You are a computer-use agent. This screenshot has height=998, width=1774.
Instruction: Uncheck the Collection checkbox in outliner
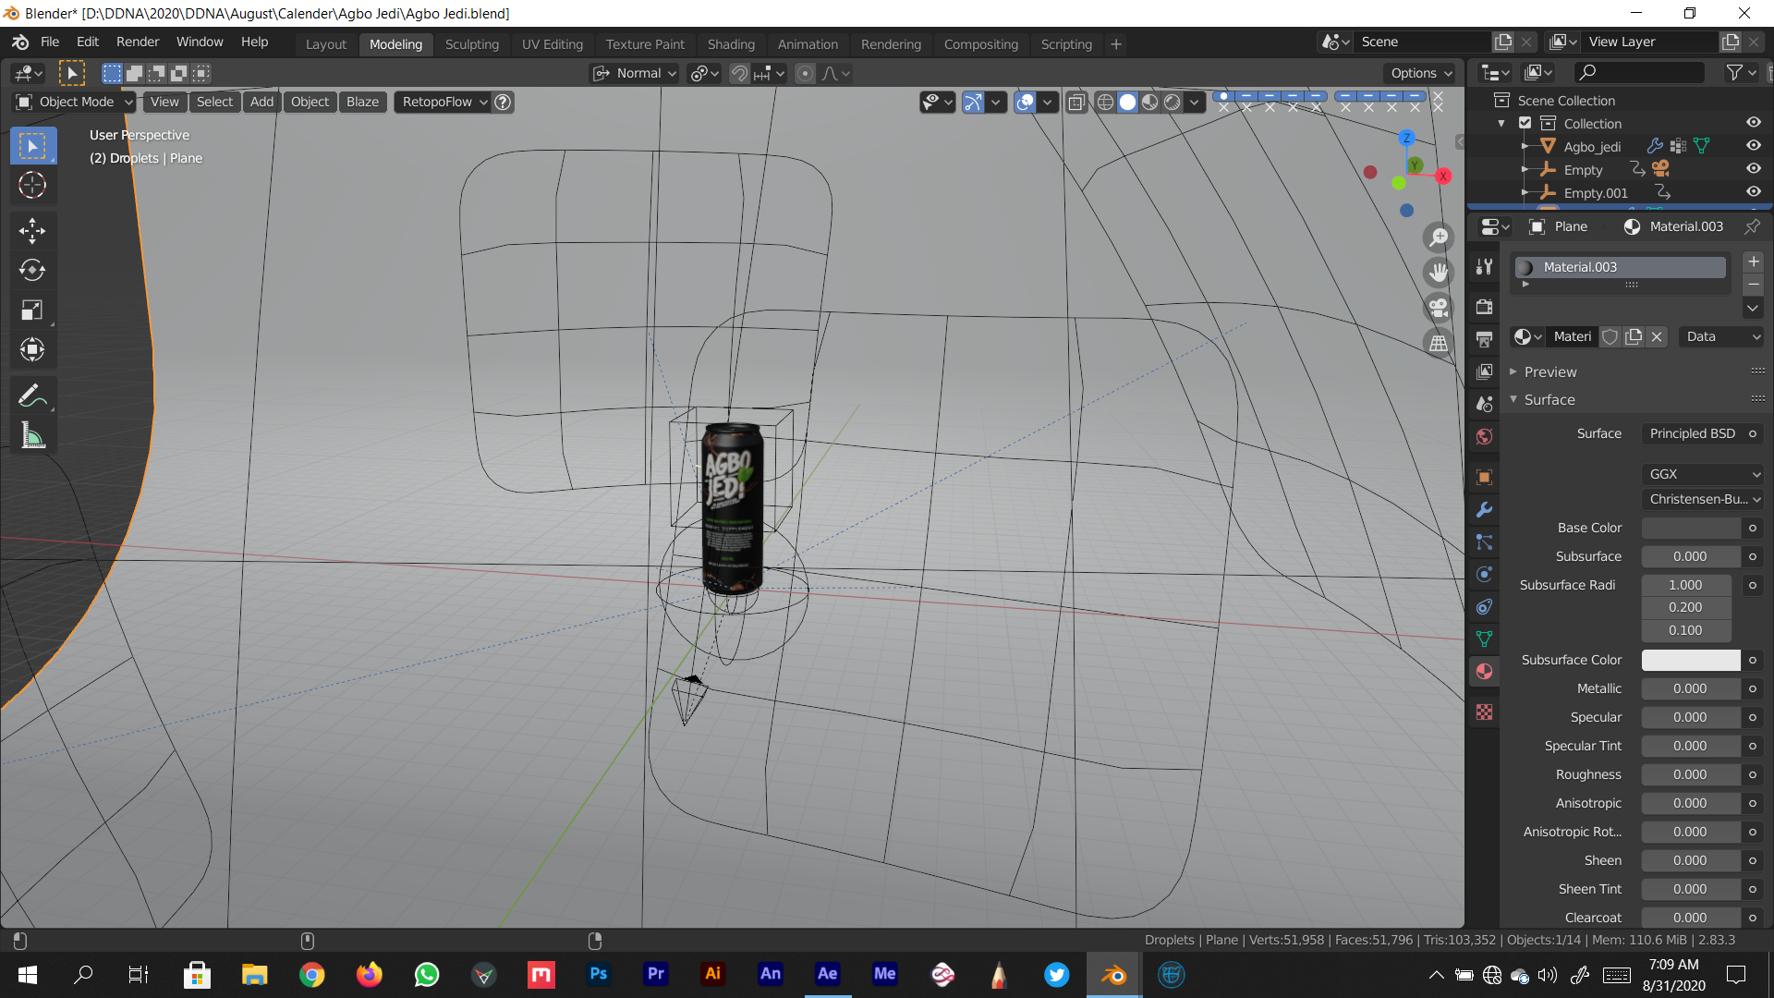(x=1525, y=123)
